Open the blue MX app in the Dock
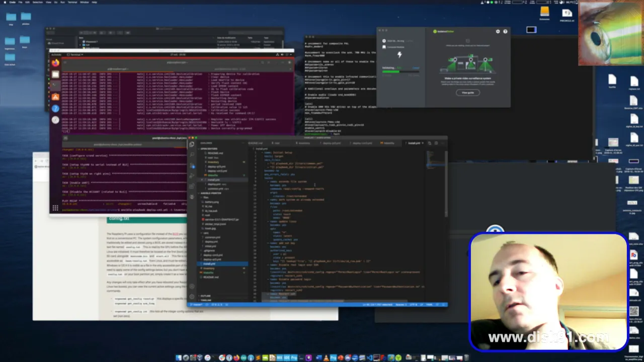This screenshot has height=362, width=644. (280, 357)
